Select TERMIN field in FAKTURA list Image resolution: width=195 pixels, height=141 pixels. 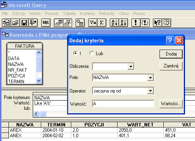(21, 81)
